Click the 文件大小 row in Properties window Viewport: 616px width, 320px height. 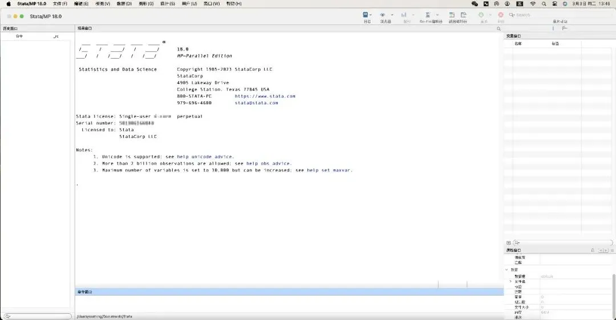558,307
